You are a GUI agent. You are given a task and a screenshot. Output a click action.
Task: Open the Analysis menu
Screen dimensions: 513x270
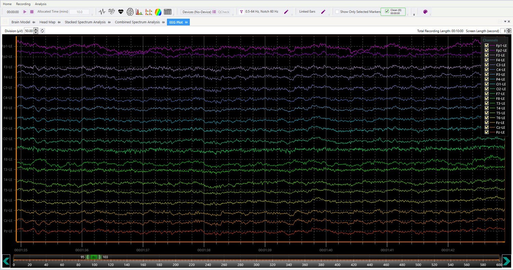pos(40,4)
